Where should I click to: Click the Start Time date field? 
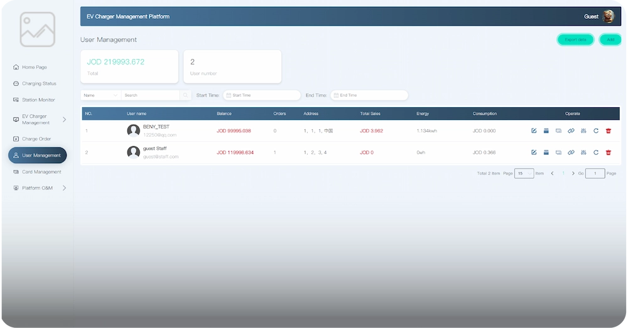[263, 95]
